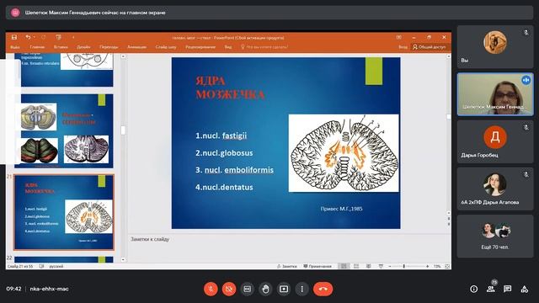Click the slide panel scroll-up arrow

[123, 56]
